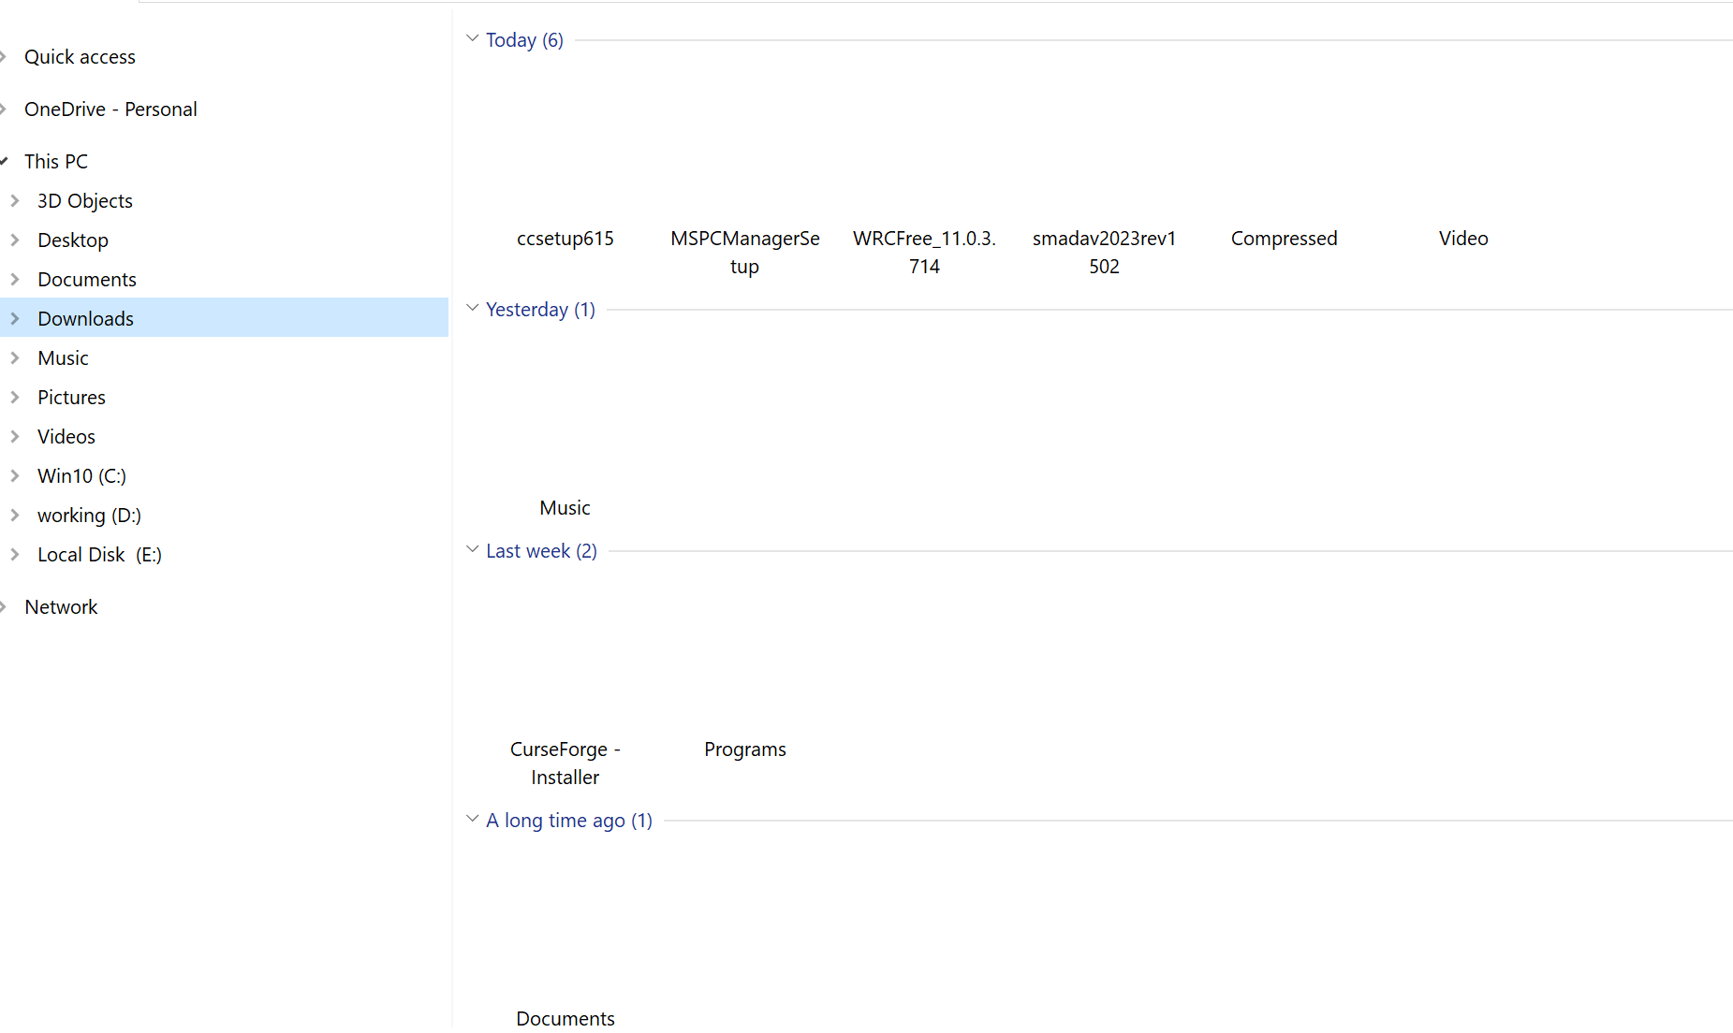1733x1033 pixels.
Task: Open working (D:) drive in sidebar
Action: (89, 516)
